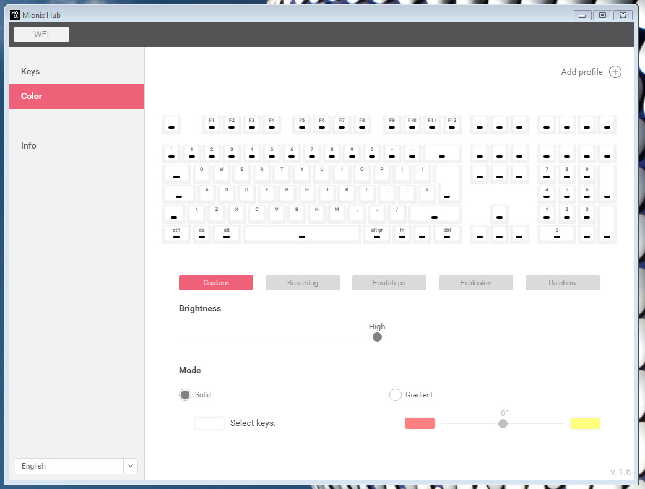
Task: Select the numpad 3 key
Action: pos(587,214)
